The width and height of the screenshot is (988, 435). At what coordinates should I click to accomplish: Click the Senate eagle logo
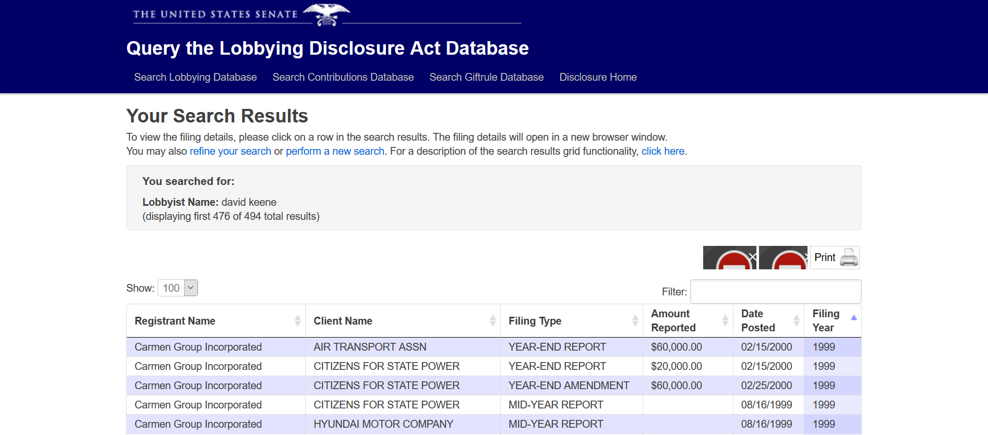pos(327,14)
